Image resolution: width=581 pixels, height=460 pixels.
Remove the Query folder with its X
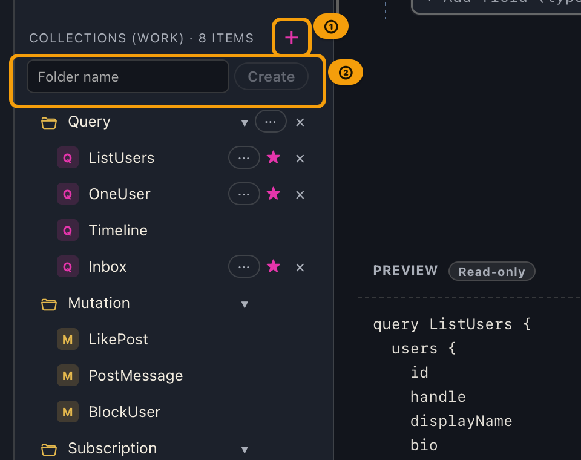300,122
